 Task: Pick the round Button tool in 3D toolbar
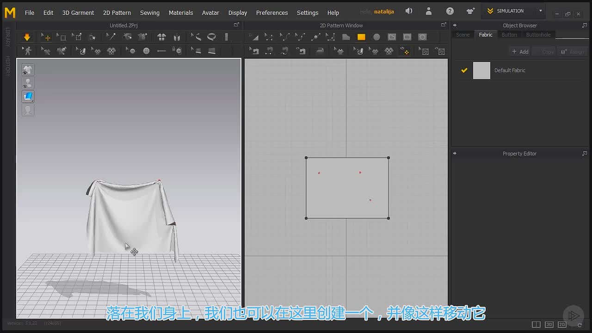coord(146,51)
